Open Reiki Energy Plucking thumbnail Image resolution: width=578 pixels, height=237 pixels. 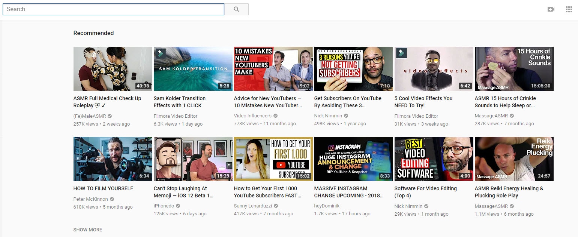coord(514,159)
